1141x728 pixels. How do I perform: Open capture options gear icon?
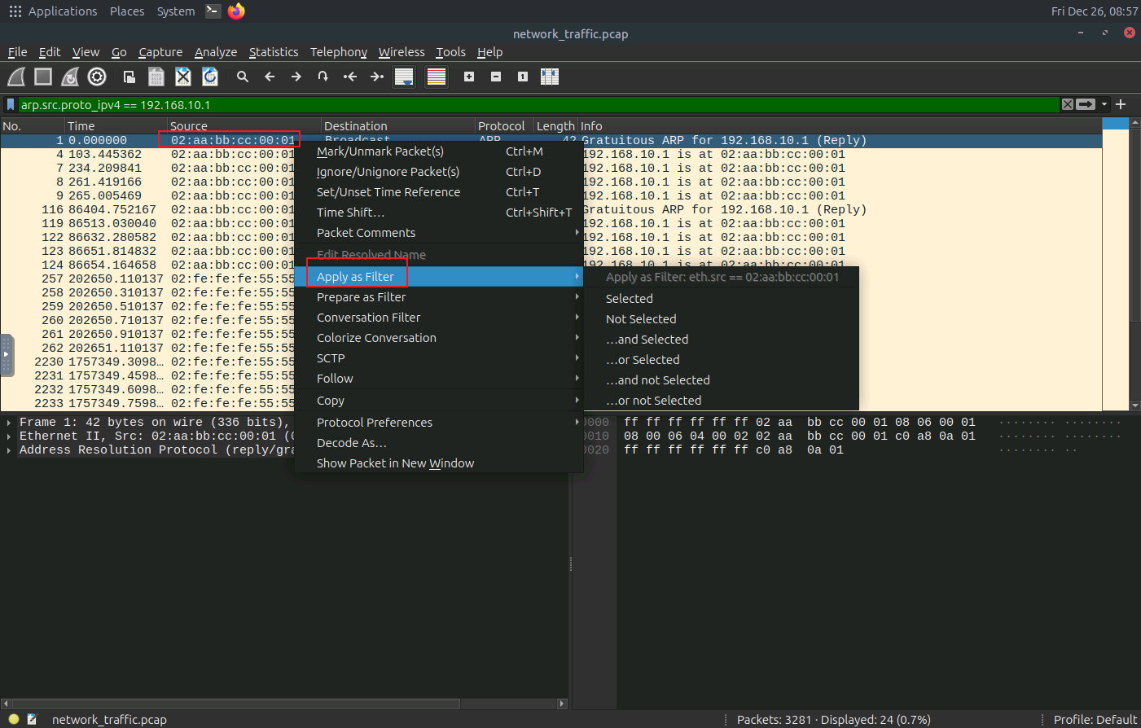pos(97,77)
